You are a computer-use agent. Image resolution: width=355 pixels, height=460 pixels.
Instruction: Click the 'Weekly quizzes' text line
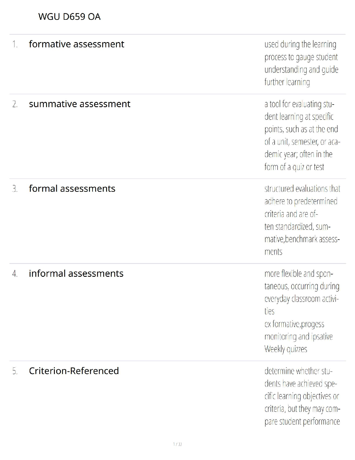286,349
